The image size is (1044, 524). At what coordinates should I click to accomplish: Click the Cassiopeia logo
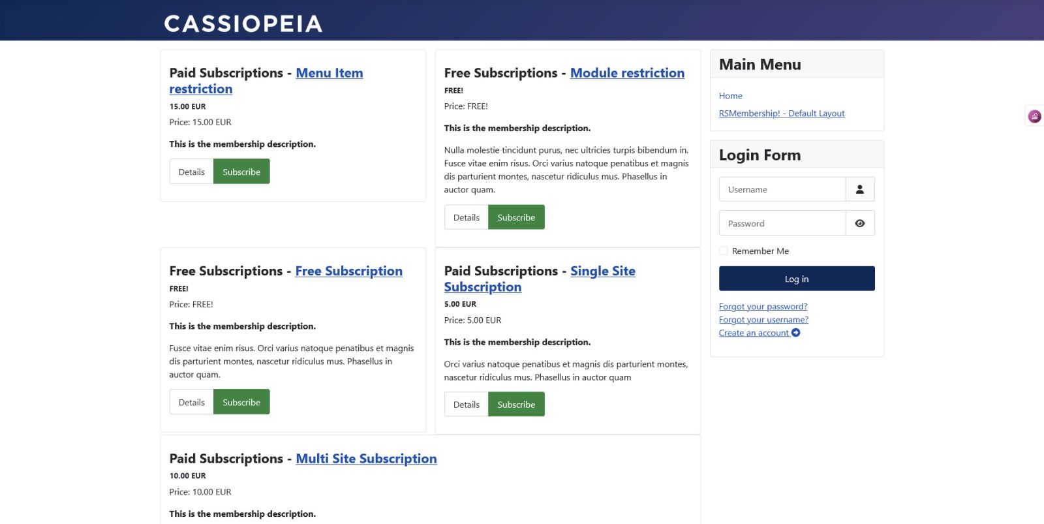tap(243, 23)
